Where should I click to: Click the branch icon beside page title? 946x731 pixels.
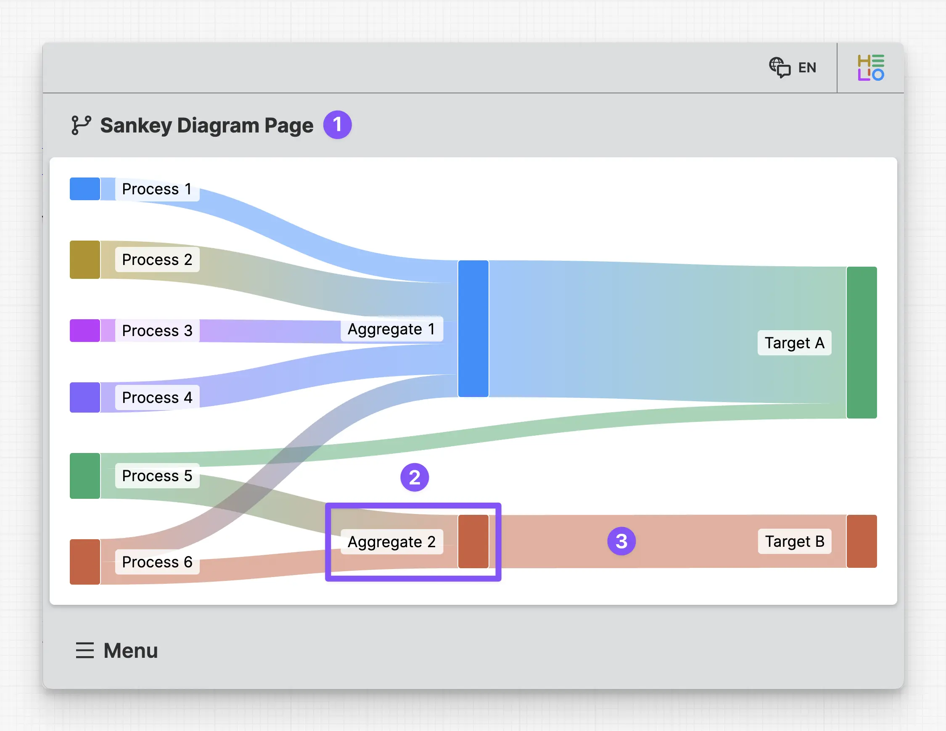(81, 125)
